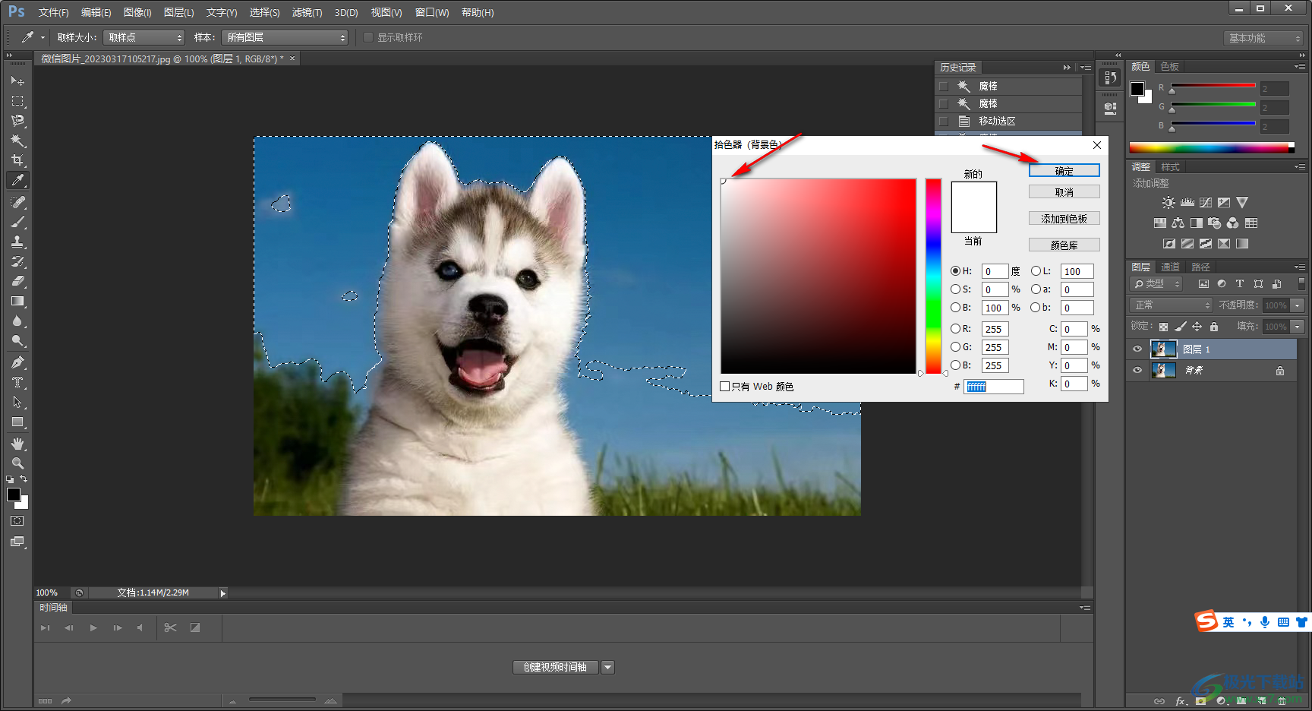This screenshot has width=1312, height=711.
Task: Open the 滤镜(T) menu
Action: [x=307, y=12]
